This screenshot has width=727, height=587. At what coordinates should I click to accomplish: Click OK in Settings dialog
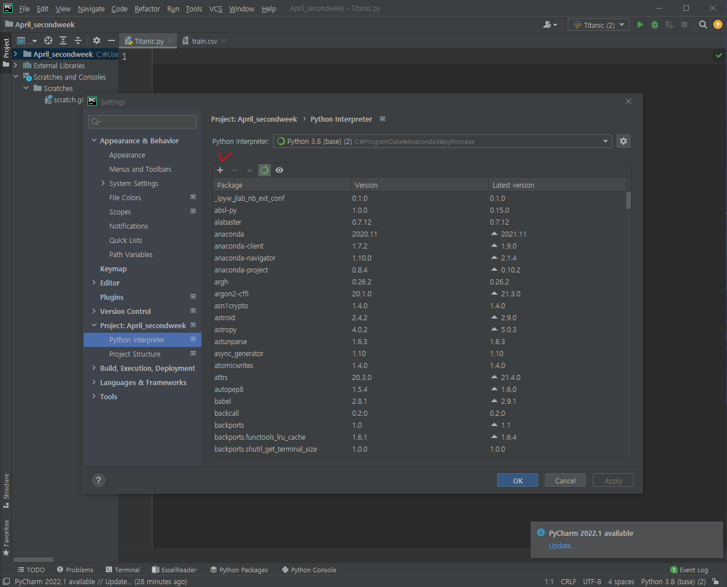[518, 481]
